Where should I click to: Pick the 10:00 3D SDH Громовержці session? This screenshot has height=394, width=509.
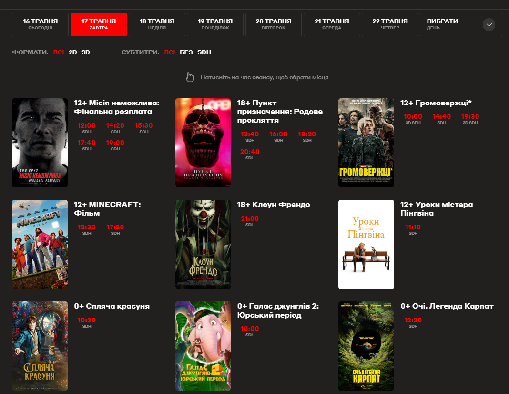413,119
